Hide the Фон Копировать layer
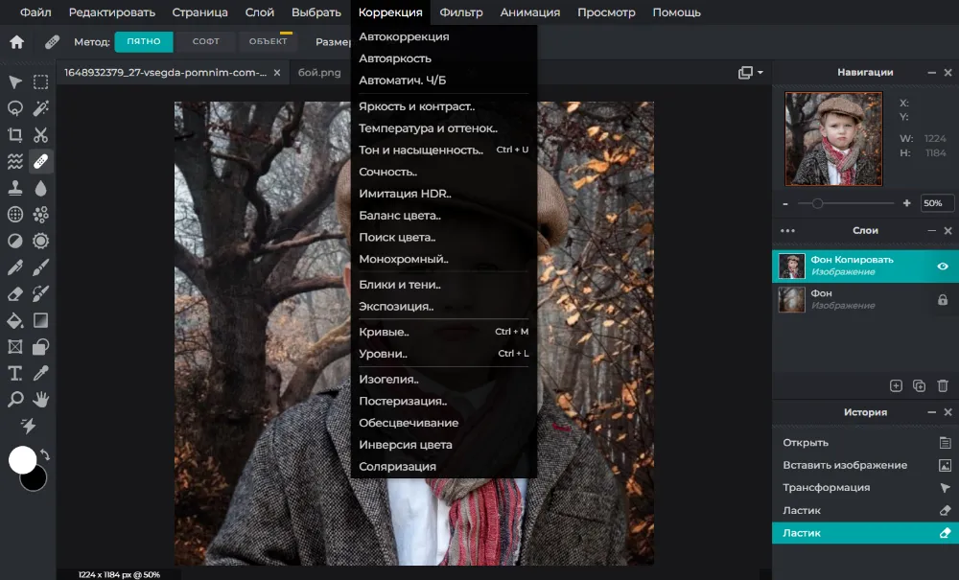Image resolution: width=959 pixels, height=580 pixels. (x=943, y=267)
